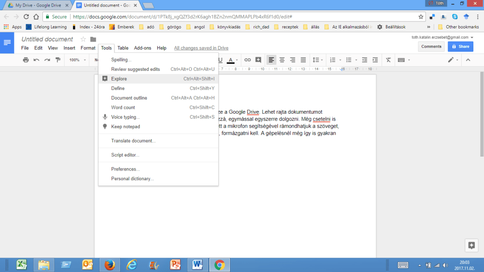484x272 pixels.
Task: Open the text color picker
Action: point(231,60)
